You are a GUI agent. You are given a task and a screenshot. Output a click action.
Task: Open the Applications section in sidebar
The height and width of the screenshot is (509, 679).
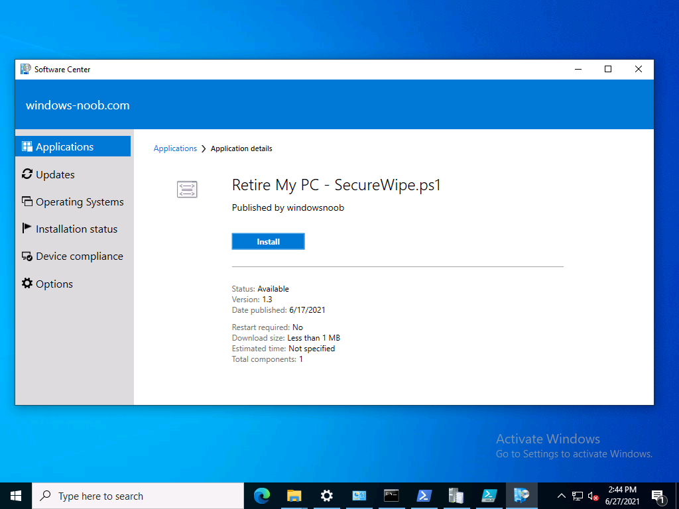[x=73, y=146]
